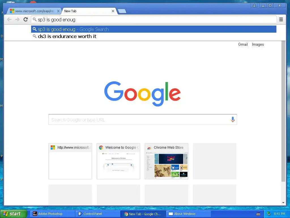Click the 8:41 PM clock
This screenshot has width=290, height=218.
click(x=280, y=214)
